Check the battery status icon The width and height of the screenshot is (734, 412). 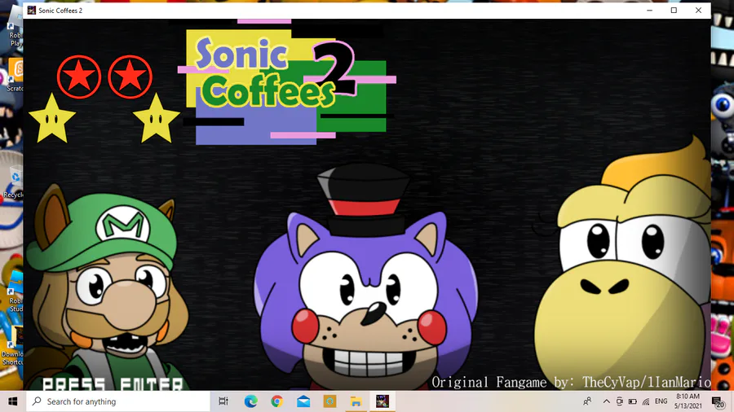pos(632,401)
